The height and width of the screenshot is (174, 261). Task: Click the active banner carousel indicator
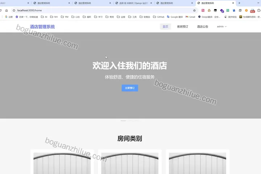123,121
